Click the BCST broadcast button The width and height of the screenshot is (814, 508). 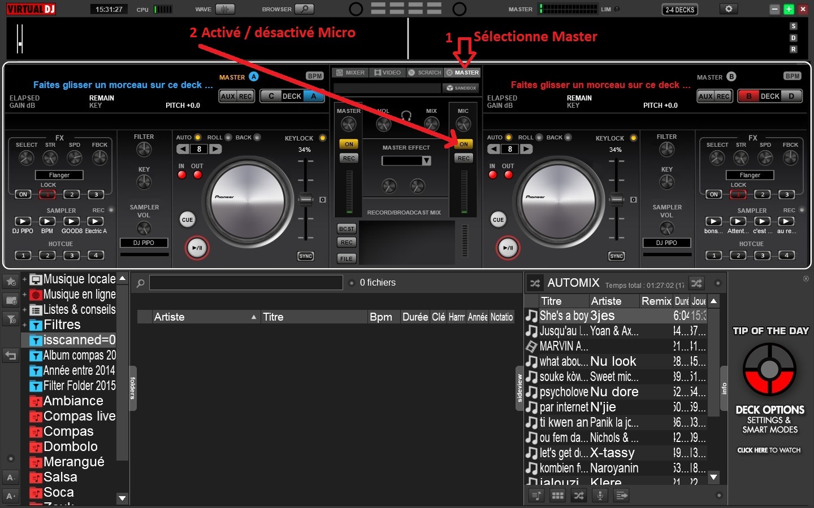[x=347, y=229]
